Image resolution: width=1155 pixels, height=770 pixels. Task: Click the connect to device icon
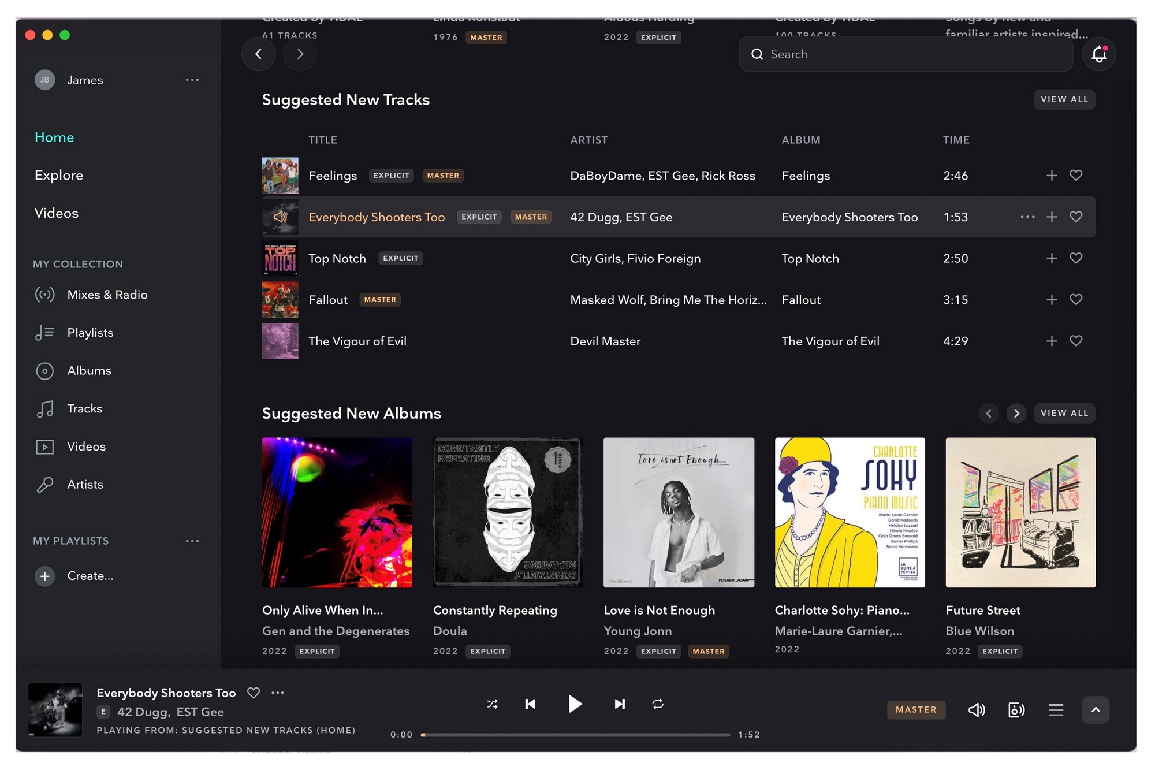1016,710
